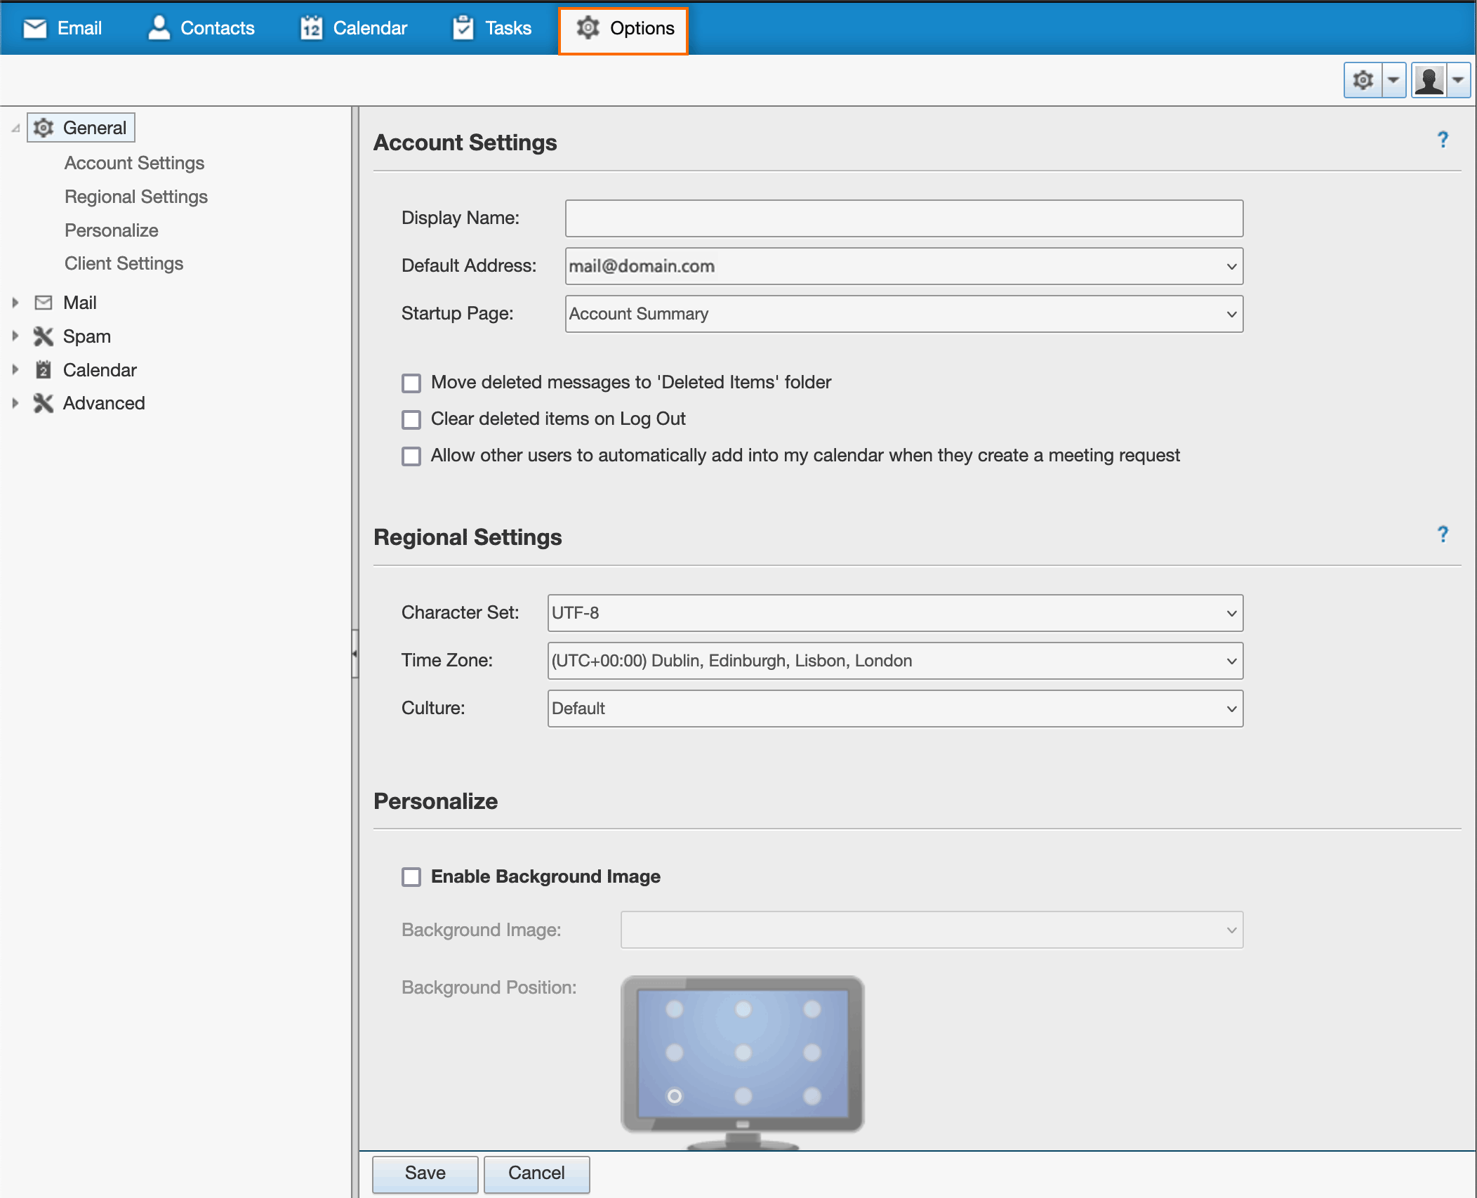
Task: Check Enable Background Image
Action: pos(411,877)
